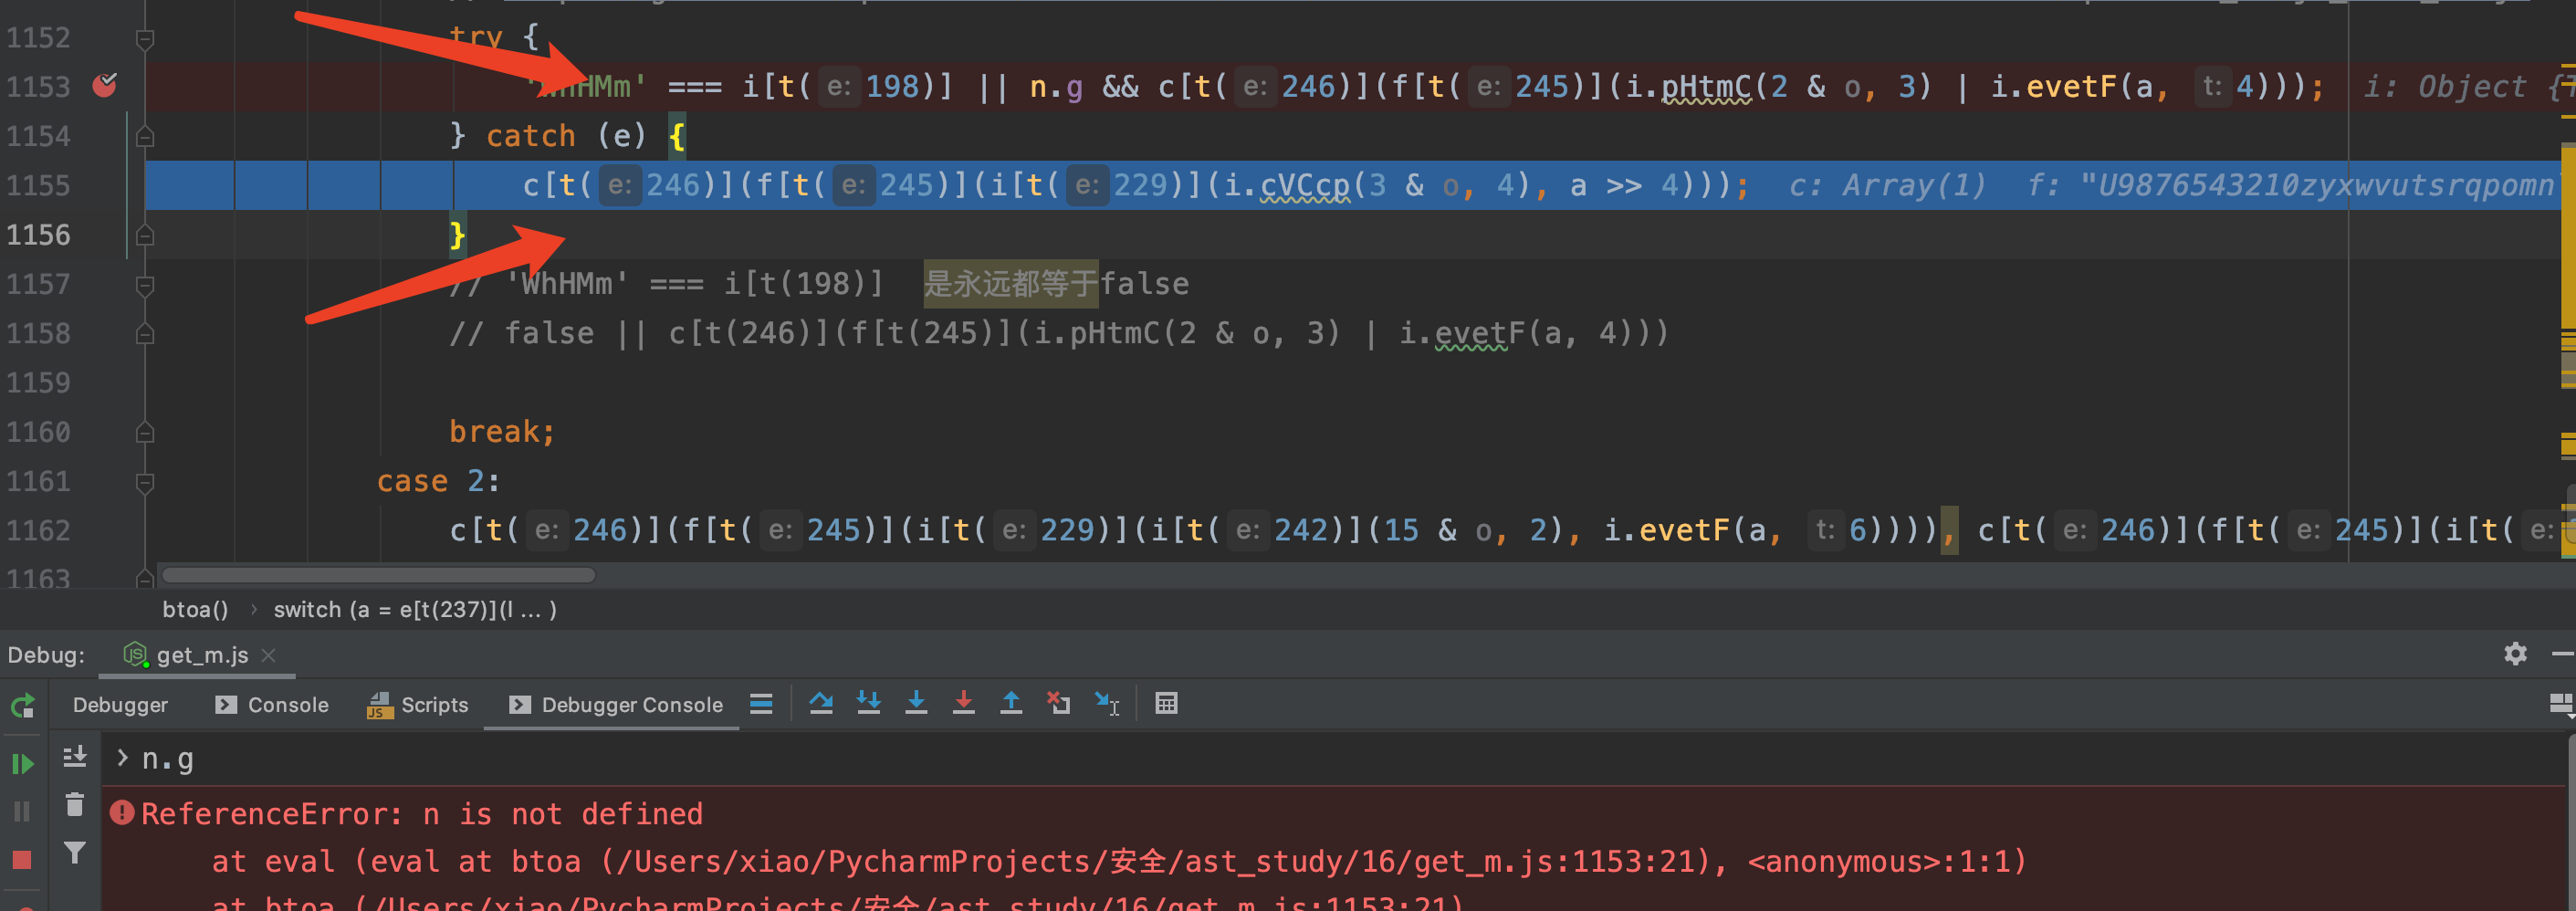Click the Force Step Into red arrow
Screen dimensions: 2576x911
pos(964,704)
